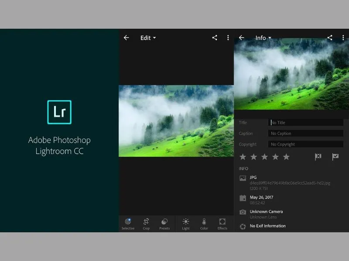This screenshot has width=349, height=261.
Task: Share photo from Info screen
Action: (x=330, y=38)
